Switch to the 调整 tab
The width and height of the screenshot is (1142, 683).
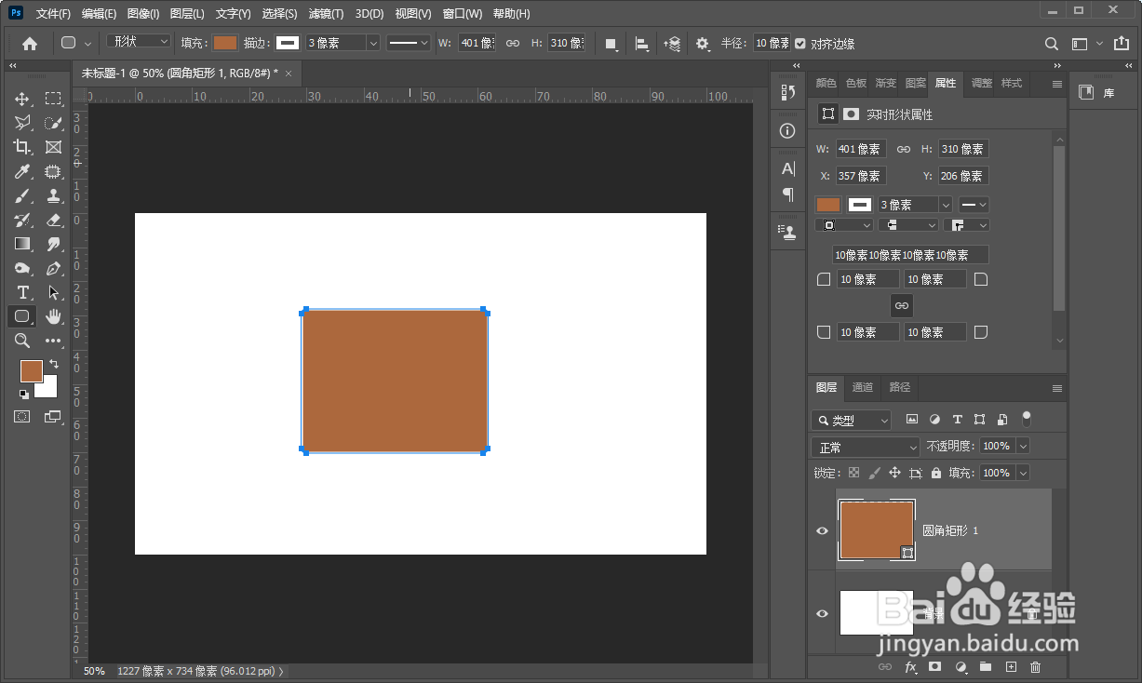coord(982,83)
